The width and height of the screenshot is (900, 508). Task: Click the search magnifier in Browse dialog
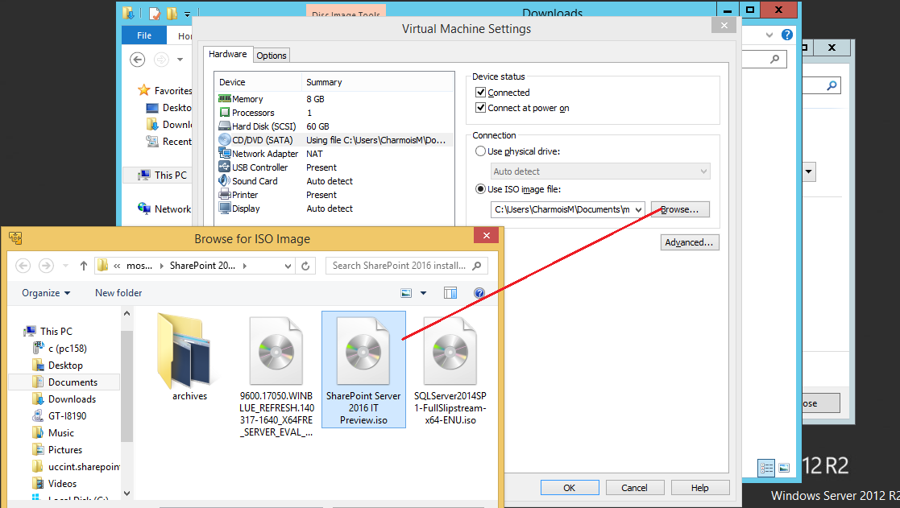[477, 266]
